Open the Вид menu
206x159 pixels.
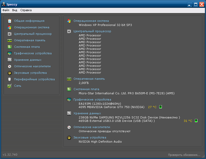[x=15, y=10]
